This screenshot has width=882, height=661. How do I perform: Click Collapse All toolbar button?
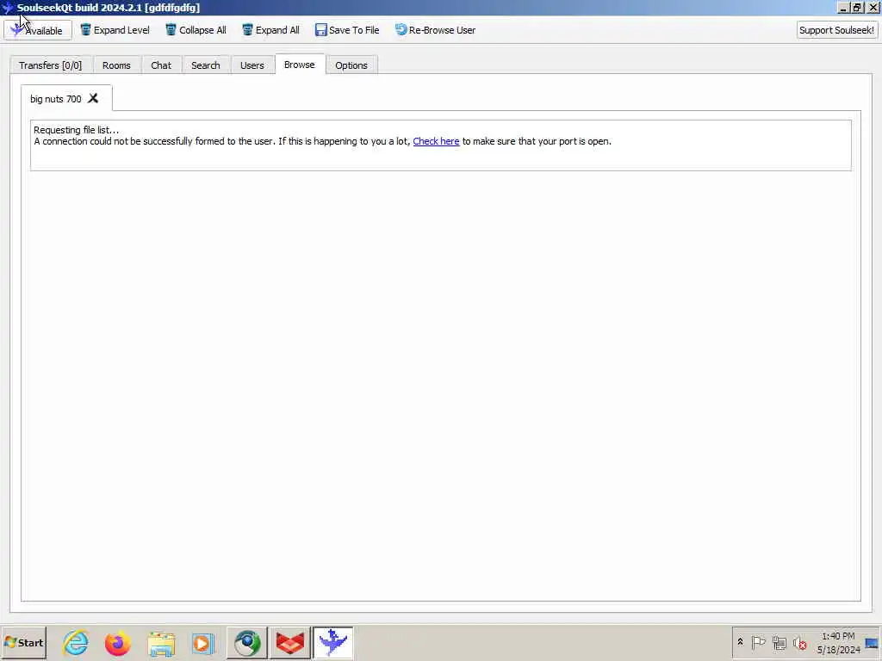(196, 30)
